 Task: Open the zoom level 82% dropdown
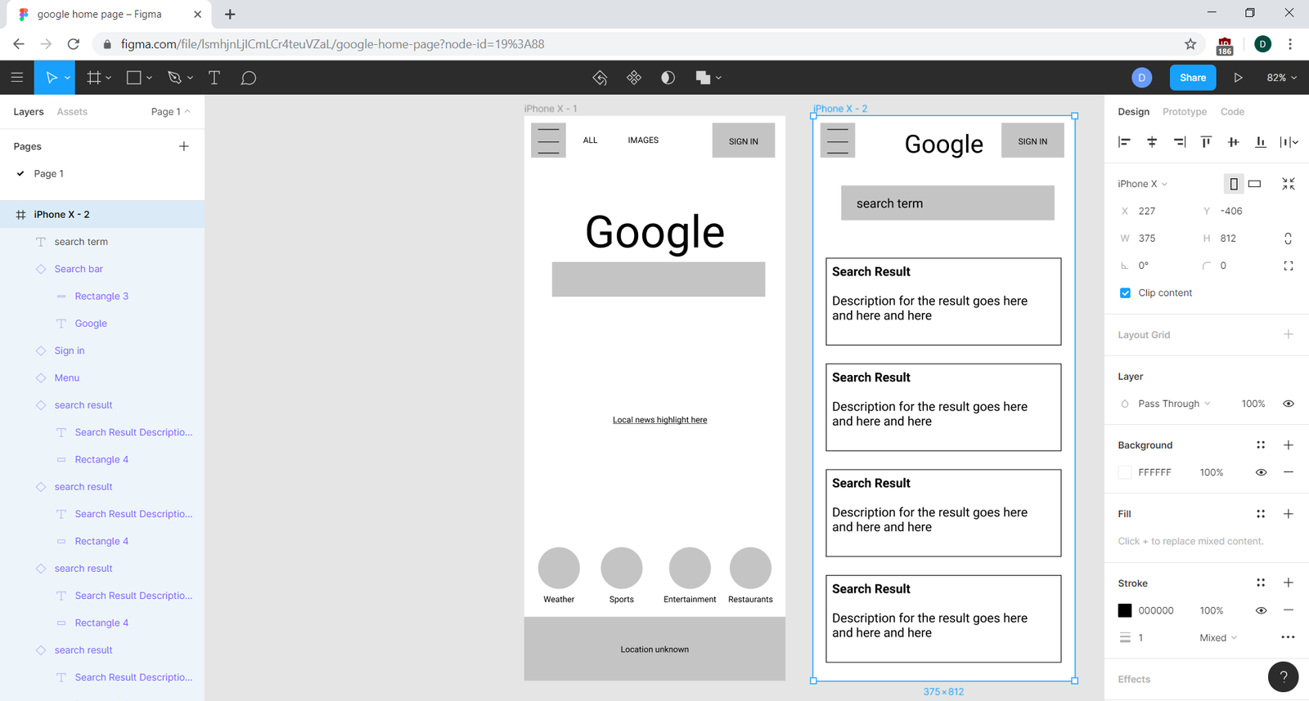(1281, 78)
